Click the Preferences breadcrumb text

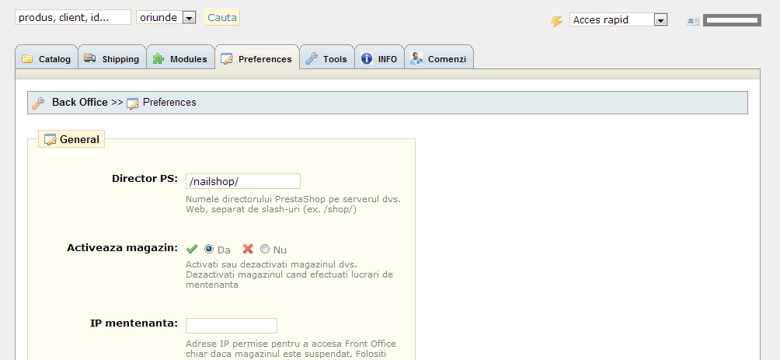169,102
